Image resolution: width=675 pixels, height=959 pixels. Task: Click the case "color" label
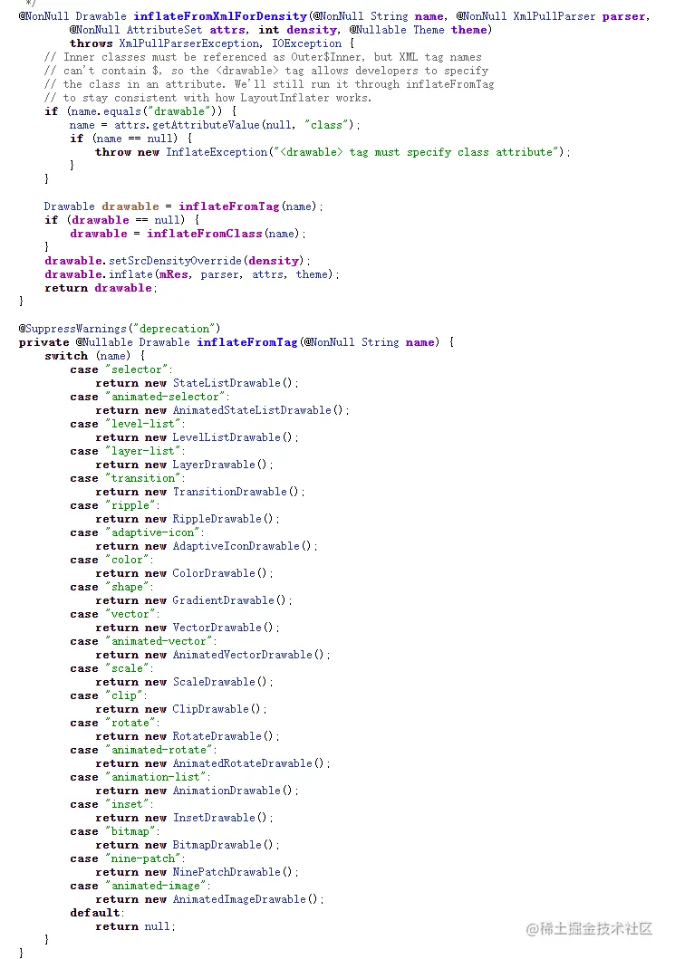point(111,560)
